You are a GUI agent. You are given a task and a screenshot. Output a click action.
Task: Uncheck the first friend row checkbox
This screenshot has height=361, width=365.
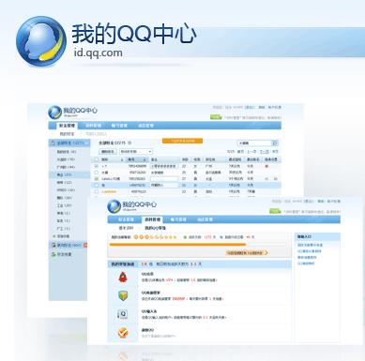pyautogui.click(x=97, y=166)
